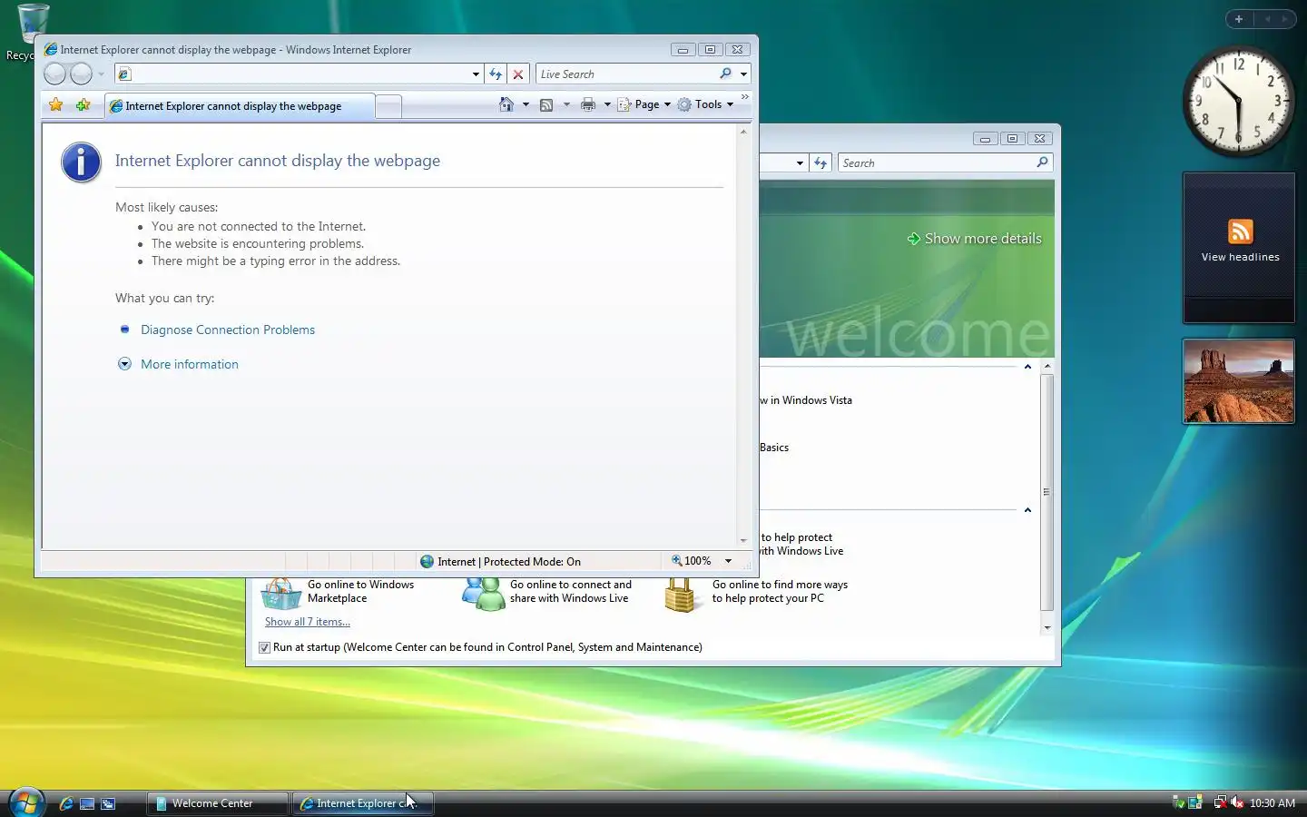Toggle Run at startup checkbox
The image size is (1307, 817).
tap(264, 647)
